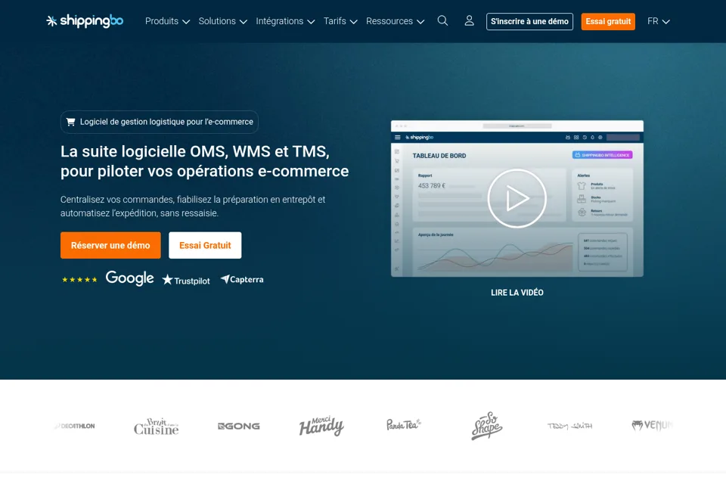The width and height of the screenshot is (726, 484).
Task: Expand the Produits menu
Action: tap(168, 21)
